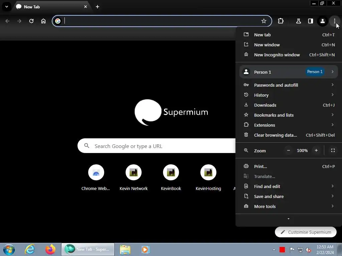Click the 100% zoom level value
Screen dimensions: 342x256
[302, 151]
